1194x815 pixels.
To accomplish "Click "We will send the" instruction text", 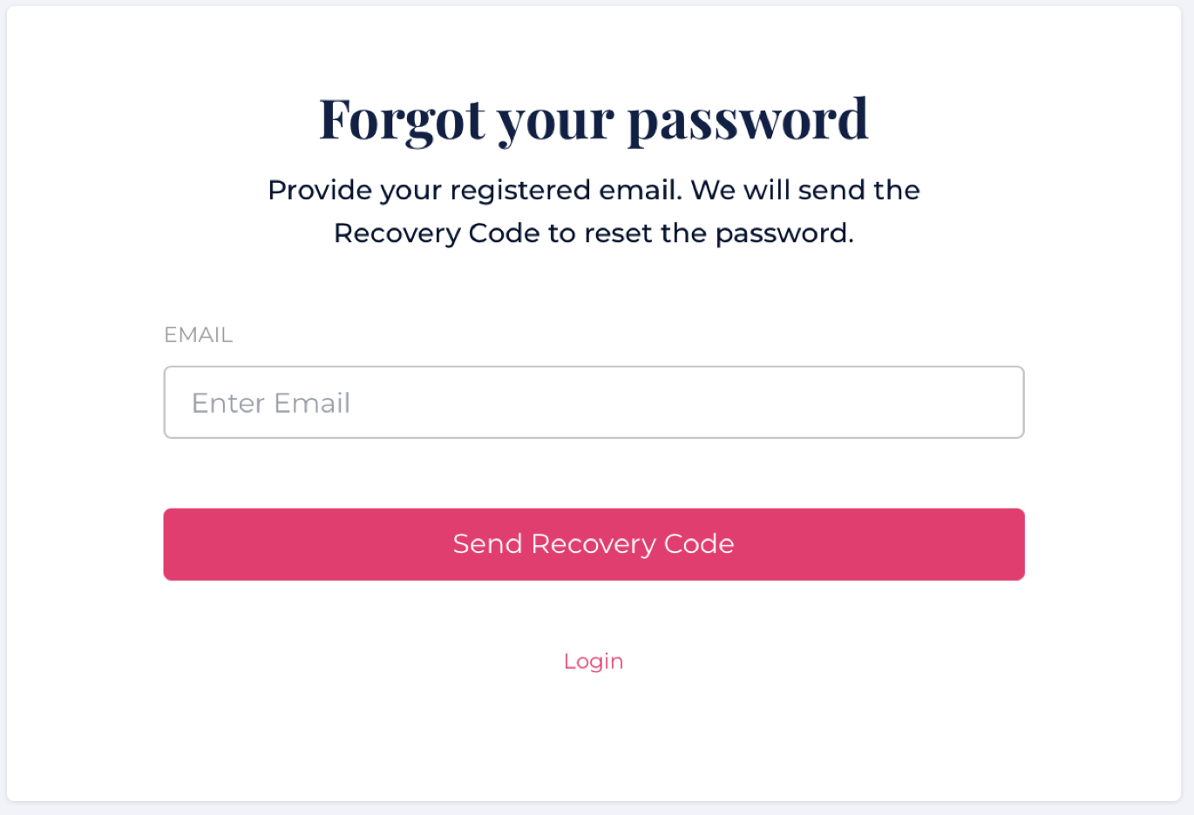I will pos(805,190).
